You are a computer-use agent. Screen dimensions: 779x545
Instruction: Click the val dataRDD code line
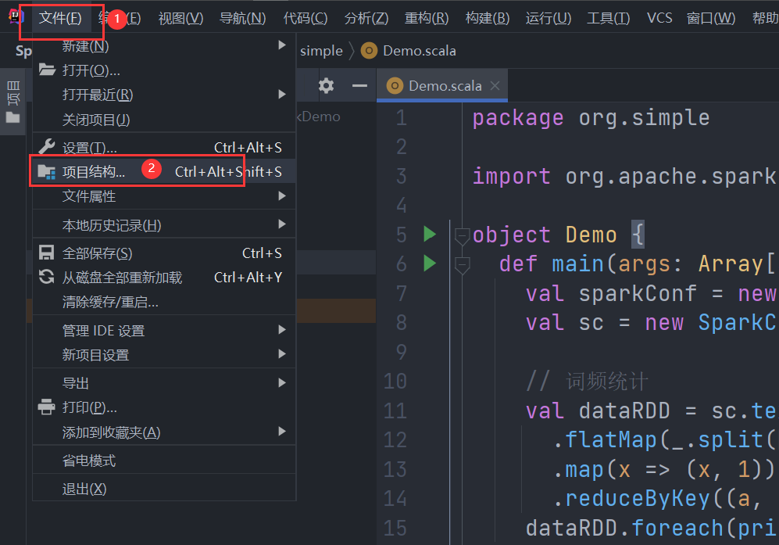click(651, 411)
